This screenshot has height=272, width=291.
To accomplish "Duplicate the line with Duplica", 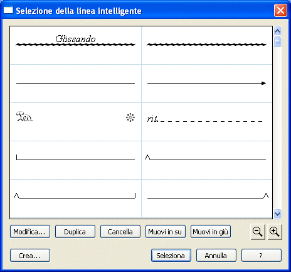I will click(x=75, y=232).
